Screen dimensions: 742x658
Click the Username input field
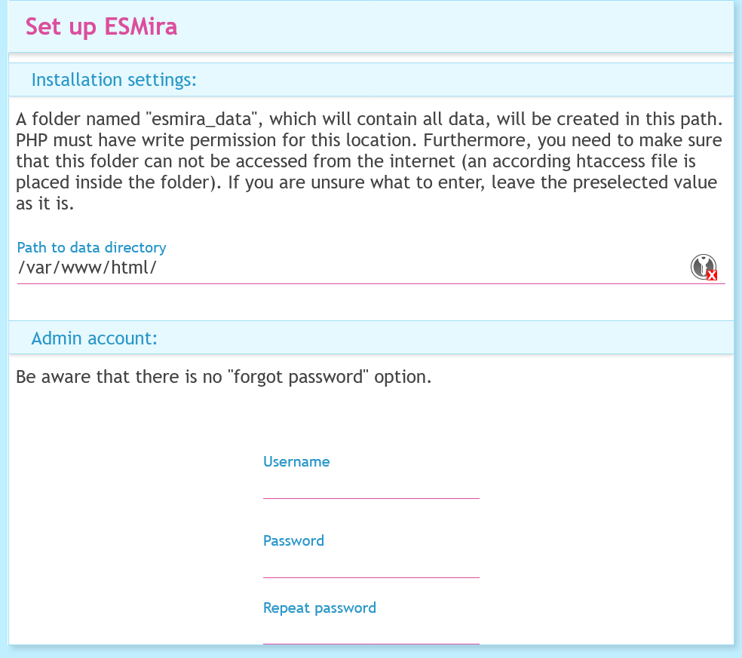coord(371,485)
